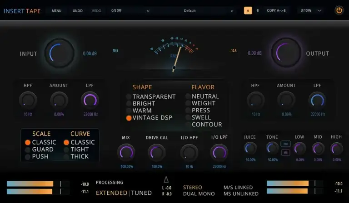Click the I/O LPF 22000 Hz value
This screenshot has width=349, height=203.
pyautogui.click(x=219, y=167)
